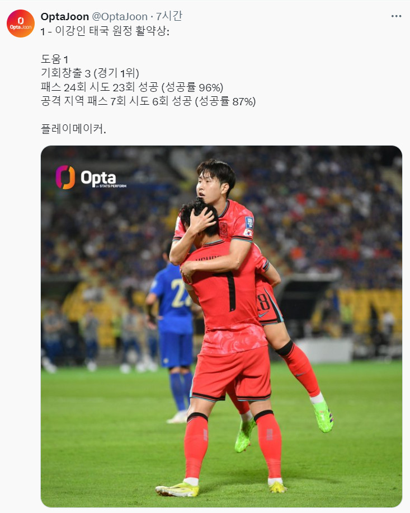Click the 공격 지역 패스 7회 시도 line
The height and width of the screenshot is (513, 410).
148,101
